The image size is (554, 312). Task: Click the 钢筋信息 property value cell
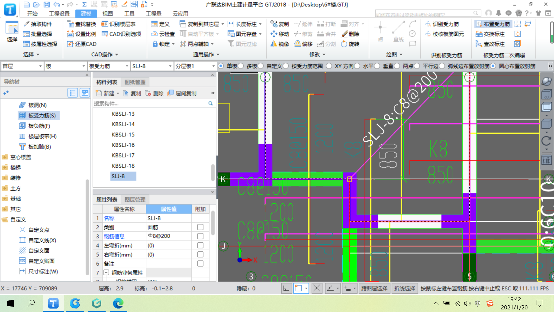[x=169, y=236]
